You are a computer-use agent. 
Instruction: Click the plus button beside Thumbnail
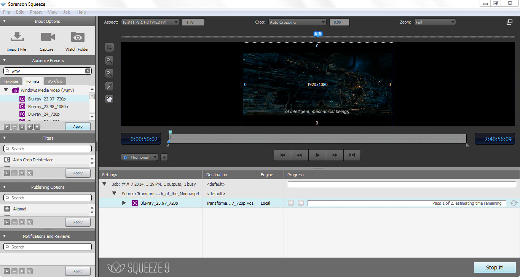pyautogui.click(x=164, y=157)
